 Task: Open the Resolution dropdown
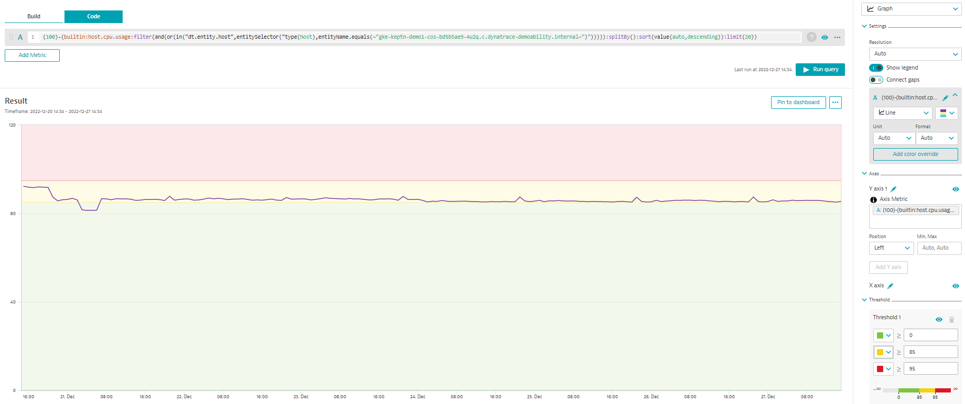tap(915, 54)
